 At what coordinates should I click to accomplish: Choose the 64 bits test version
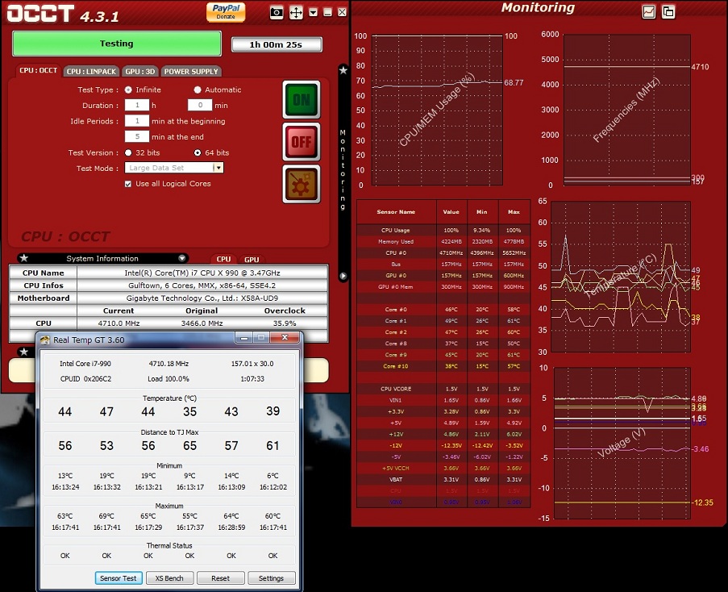point(198,152)
